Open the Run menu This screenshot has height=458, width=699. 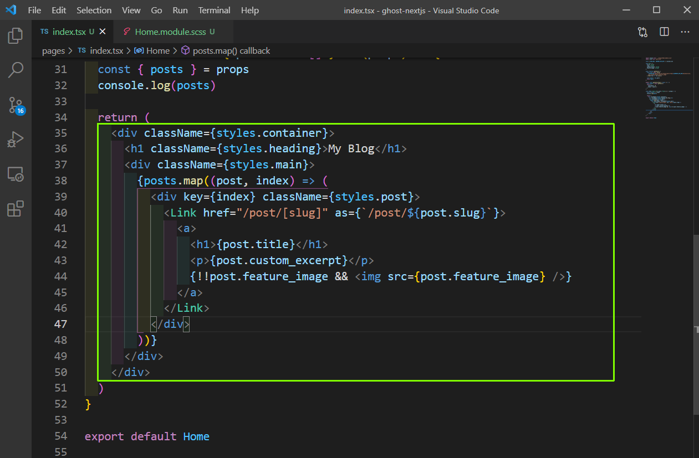tap(180, 10)
